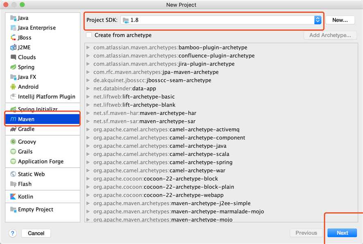Expand cocoon-22-archetype-webapp entry

point(88,195)
